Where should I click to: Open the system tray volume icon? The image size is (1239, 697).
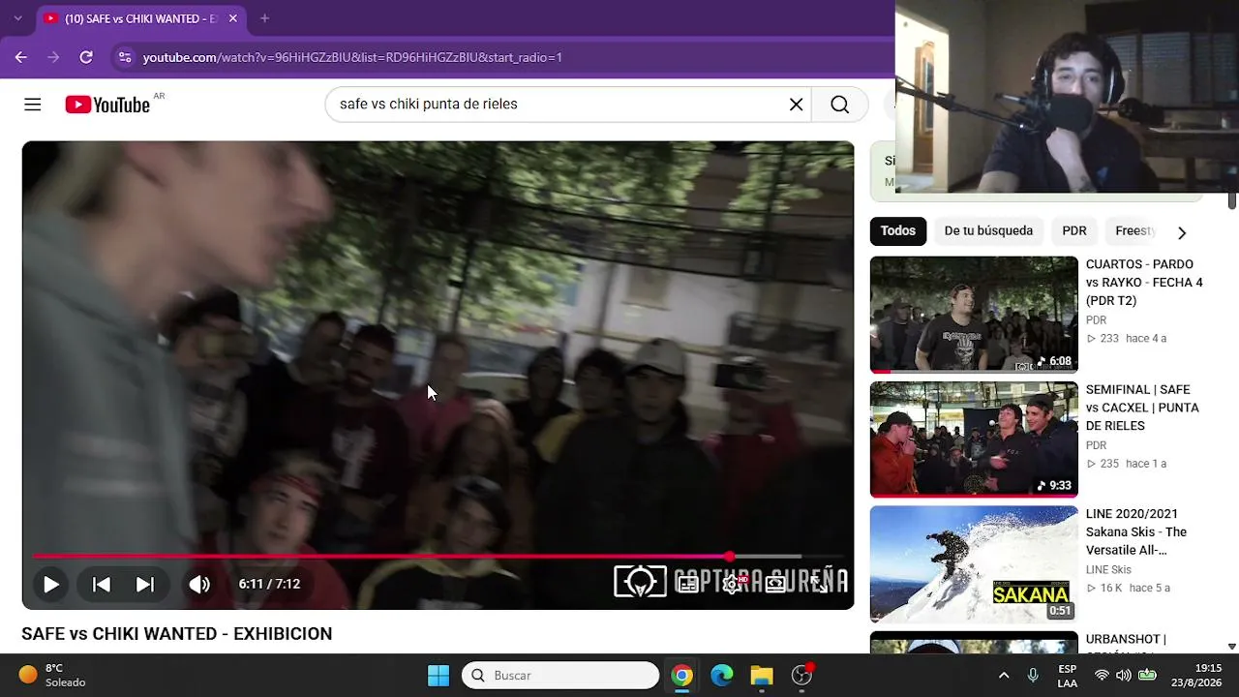pos(1124,676)
